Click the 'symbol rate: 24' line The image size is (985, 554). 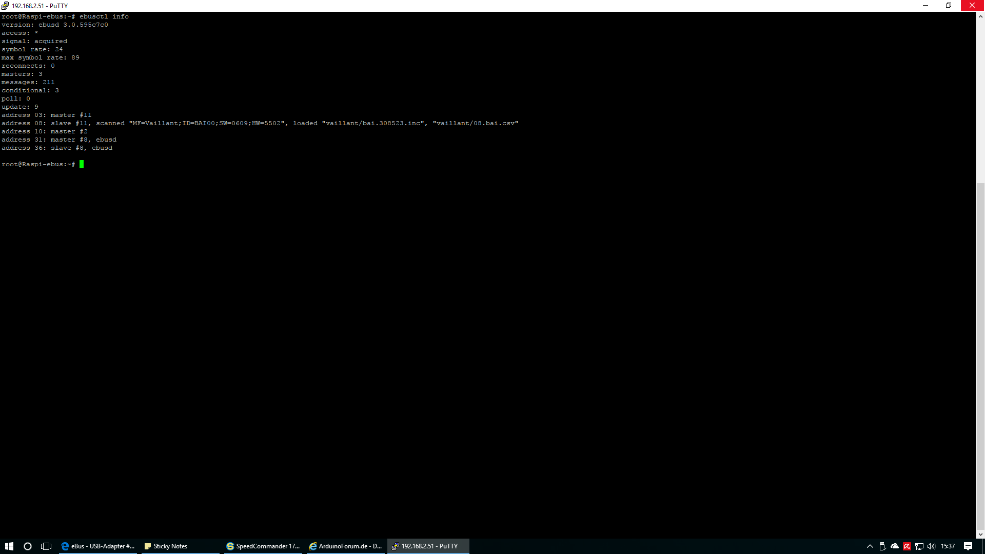[32, 49]
